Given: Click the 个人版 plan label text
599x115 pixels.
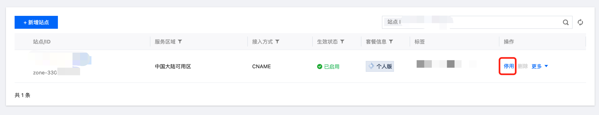Looking at the screenshot, I should (384, 66).
